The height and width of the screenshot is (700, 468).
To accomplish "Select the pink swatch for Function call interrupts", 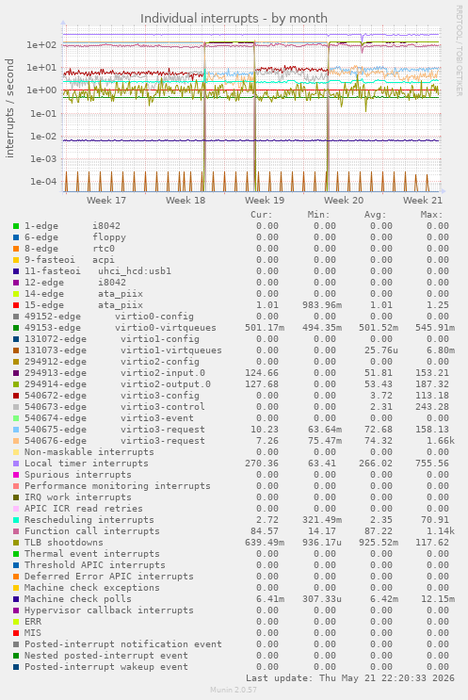I will pyautogui.click(x=16, y=531).
